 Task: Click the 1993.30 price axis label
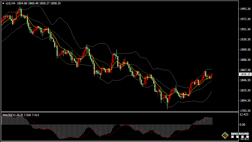(245, 9)
